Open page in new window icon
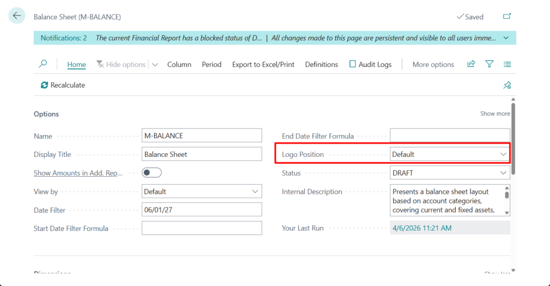Image resolution: width=550 pixels, height=286 pixels. pos(506,17)
